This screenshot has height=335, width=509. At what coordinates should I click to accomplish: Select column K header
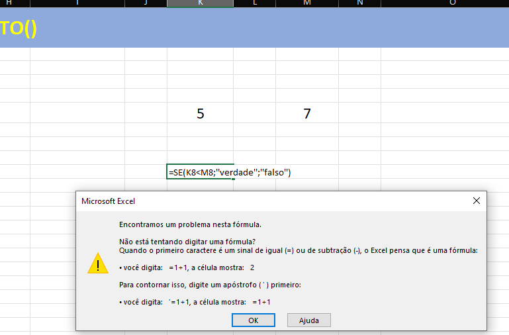201,3
